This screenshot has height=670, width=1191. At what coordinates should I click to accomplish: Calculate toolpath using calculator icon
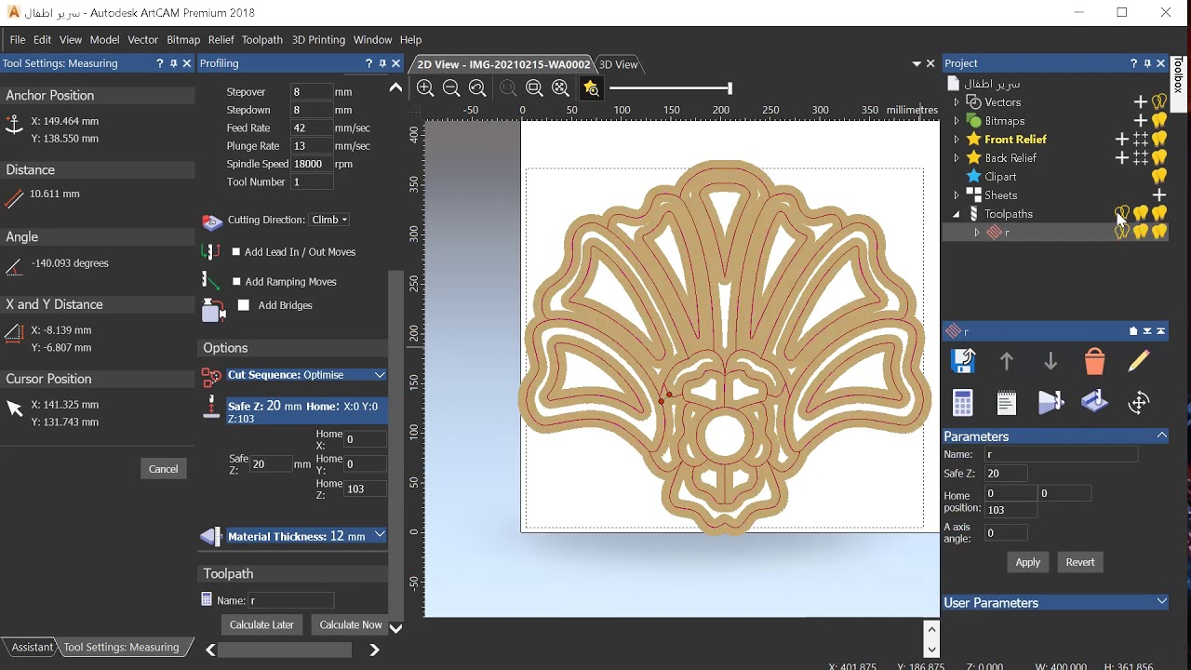963,403
